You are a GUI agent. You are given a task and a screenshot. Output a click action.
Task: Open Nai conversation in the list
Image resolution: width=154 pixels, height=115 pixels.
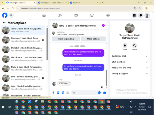(23, 59)
